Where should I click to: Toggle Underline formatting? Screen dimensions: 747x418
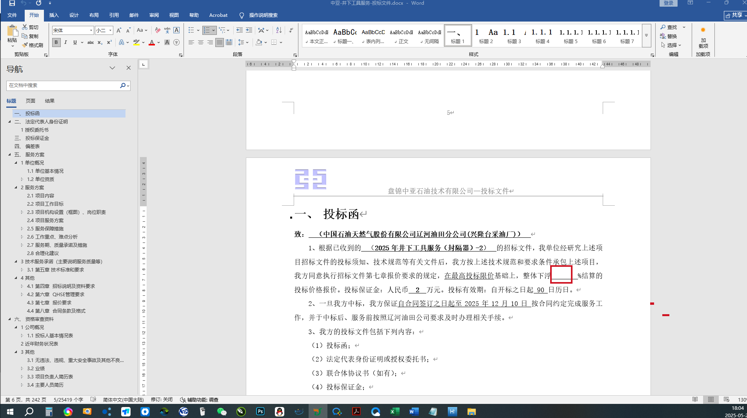75,42
